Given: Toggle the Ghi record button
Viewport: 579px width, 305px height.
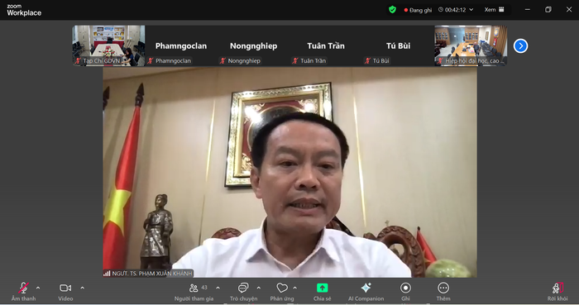Looking at the screenshot, I should [405, 288].
